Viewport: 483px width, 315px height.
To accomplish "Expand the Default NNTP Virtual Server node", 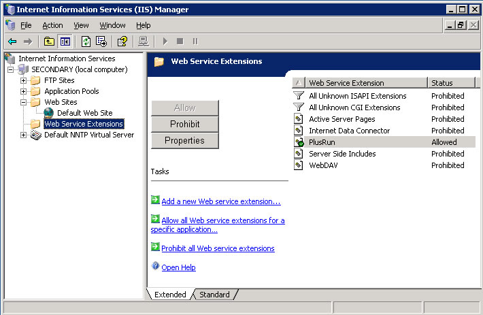I will pyautogui.click(x=24, y=135).
